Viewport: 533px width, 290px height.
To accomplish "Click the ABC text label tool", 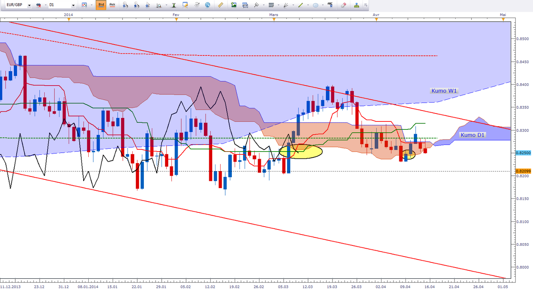I will tap(330, 5).
